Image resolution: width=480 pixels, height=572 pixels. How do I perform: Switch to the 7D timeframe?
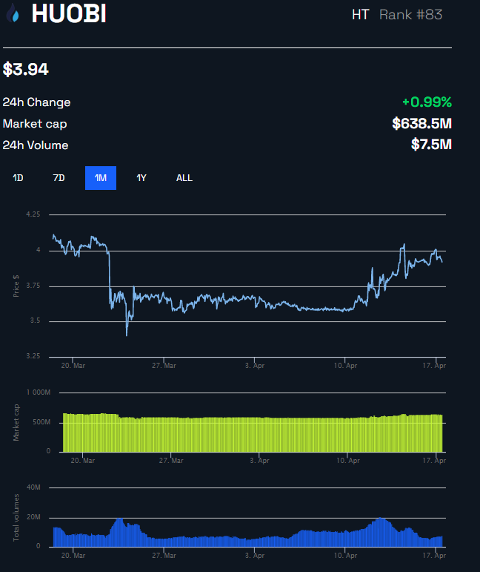coord(59,178)
